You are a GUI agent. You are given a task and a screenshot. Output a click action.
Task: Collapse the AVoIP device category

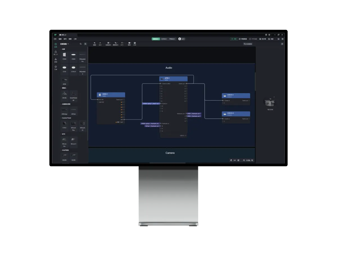(65, 150)
